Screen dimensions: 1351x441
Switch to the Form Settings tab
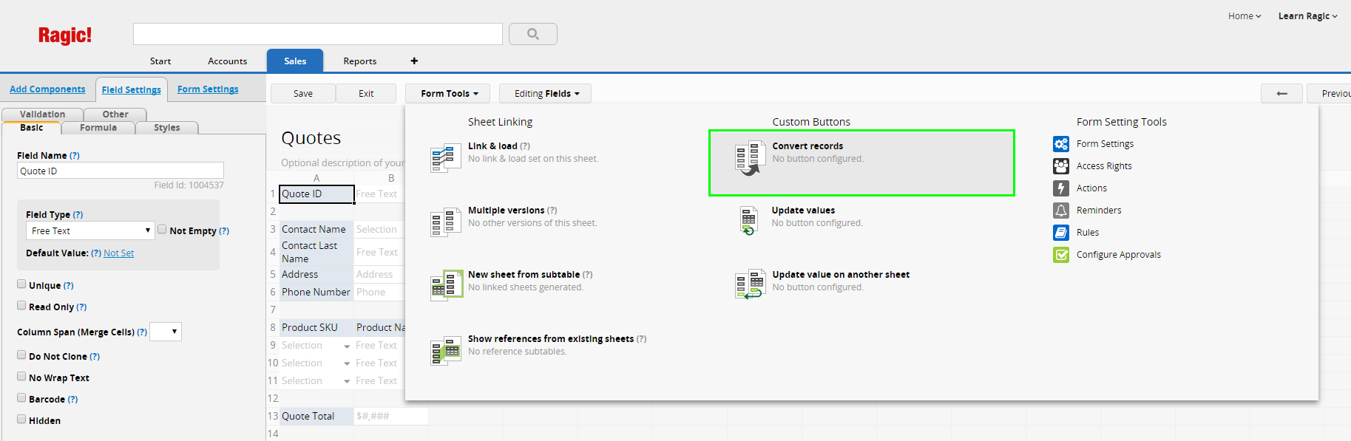(x=208, y=89)
